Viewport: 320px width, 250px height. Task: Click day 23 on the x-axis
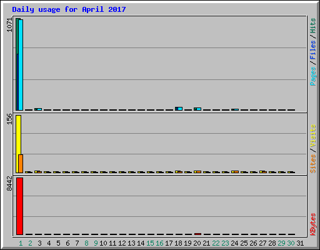[x=225, y=243]
